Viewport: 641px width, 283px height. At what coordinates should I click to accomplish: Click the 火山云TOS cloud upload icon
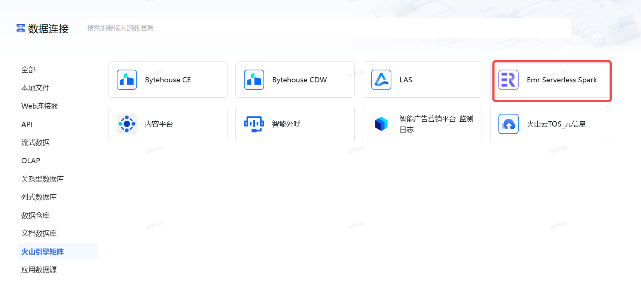(x=509, y=124)
